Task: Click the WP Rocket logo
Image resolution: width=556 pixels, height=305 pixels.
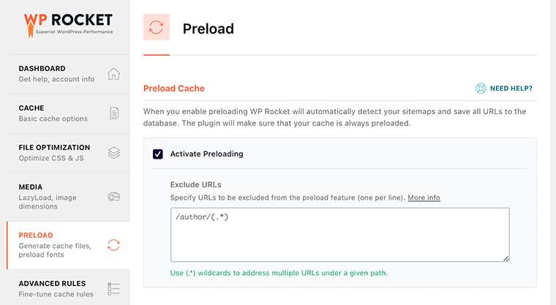Action: 68,25
